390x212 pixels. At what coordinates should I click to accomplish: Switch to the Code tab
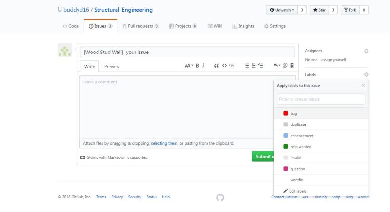coord(71,26)
